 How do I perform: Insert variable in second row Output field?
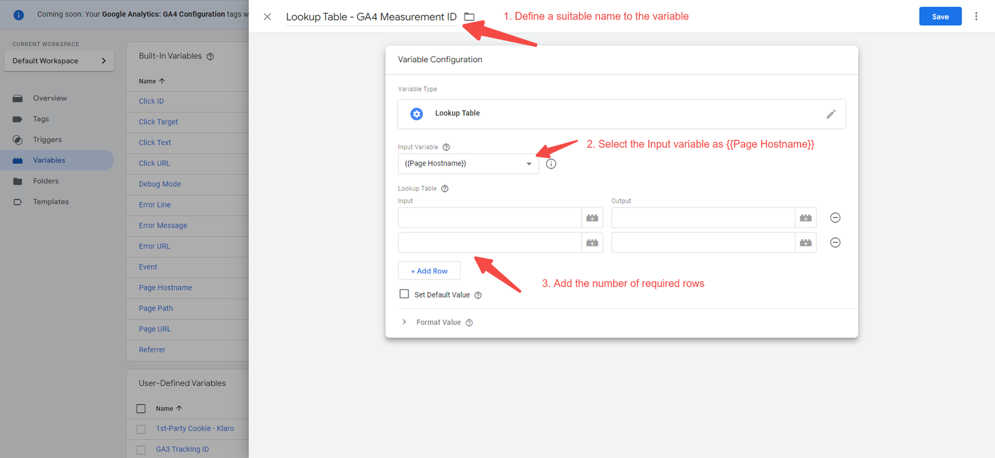(x=806, y=242)
